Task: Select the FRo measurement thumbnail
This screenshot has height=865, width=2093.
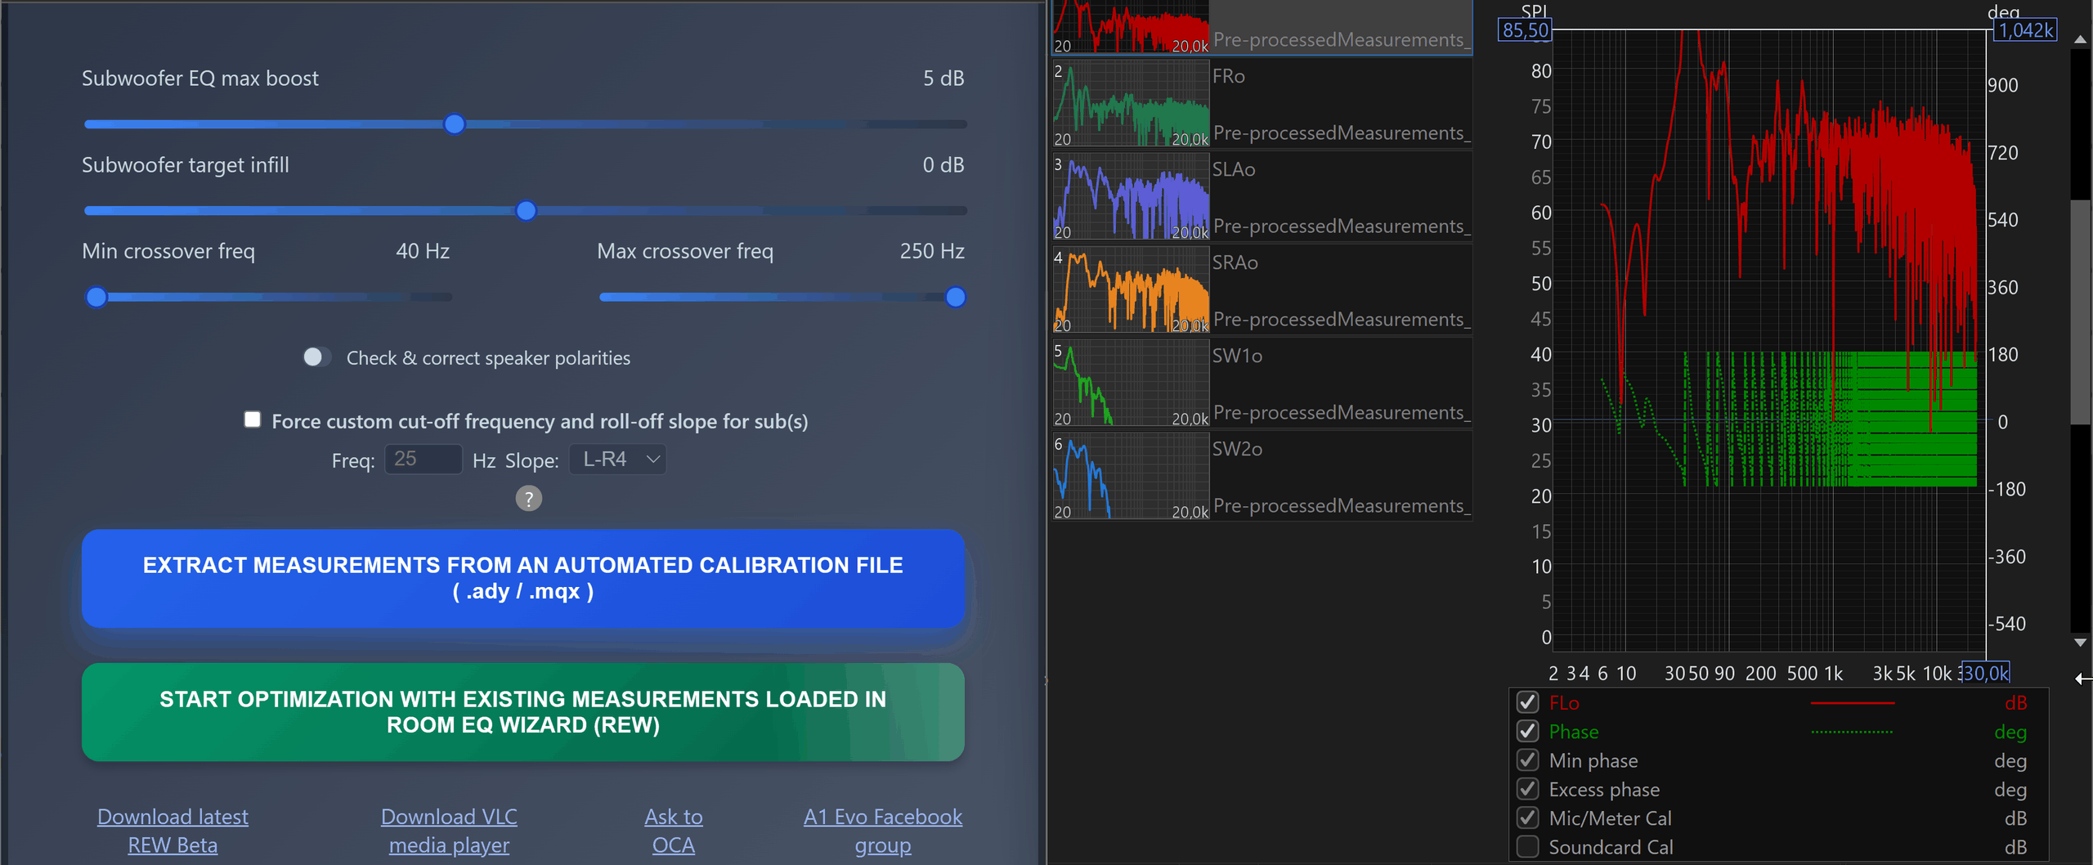Action: point(1131,104)
